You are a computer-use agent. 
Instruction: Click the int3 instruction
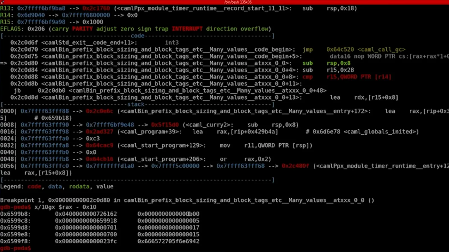172,43
